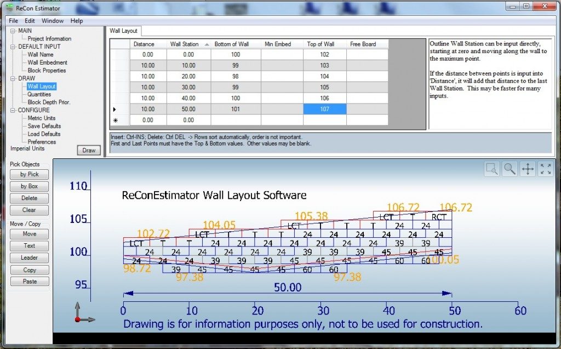
Task: Click the Imperial Units label
Action: click(27, 148)
